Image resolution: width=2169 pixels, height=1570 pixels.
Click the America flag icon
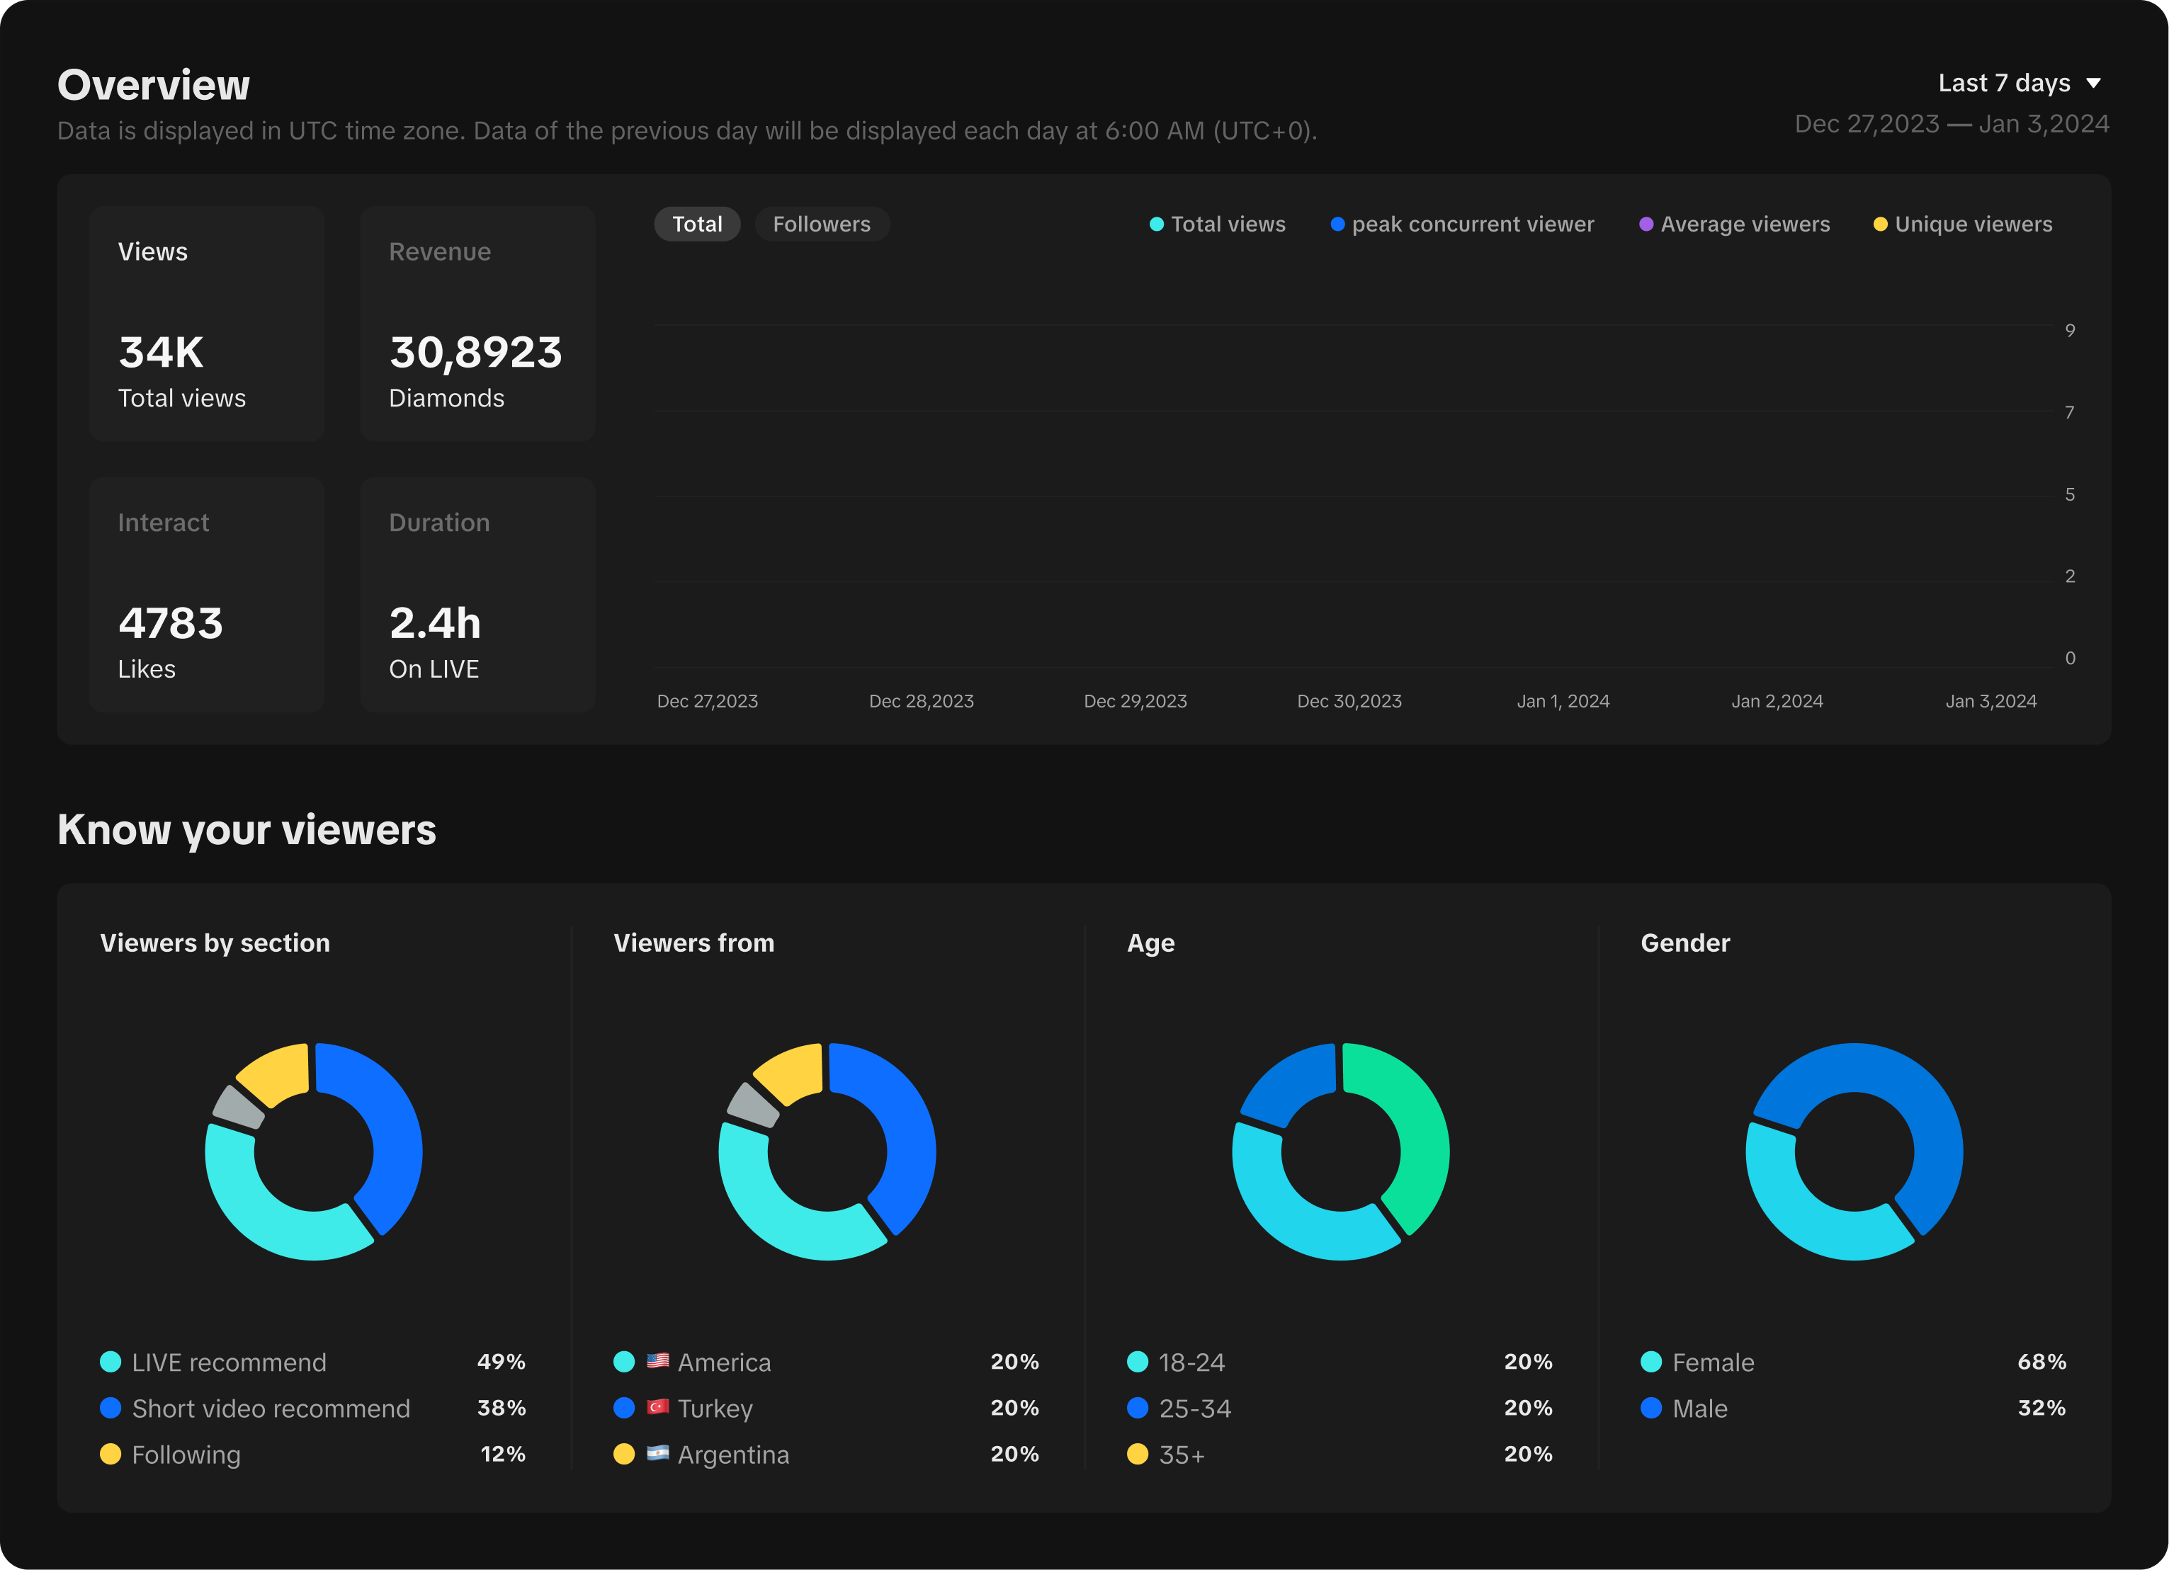pyautogui.click(x=657, y=1360)
